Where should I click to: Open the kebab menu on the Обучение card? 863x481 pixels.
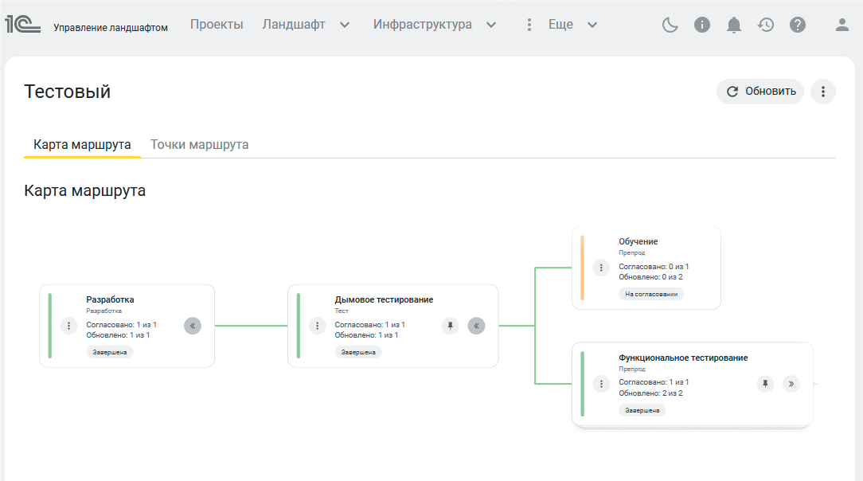pos(602,268)
